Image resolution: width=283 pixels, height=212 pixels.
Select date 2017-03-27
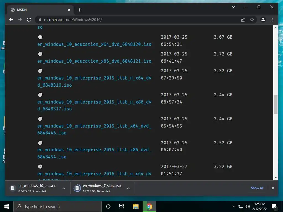tap(174, 166)
